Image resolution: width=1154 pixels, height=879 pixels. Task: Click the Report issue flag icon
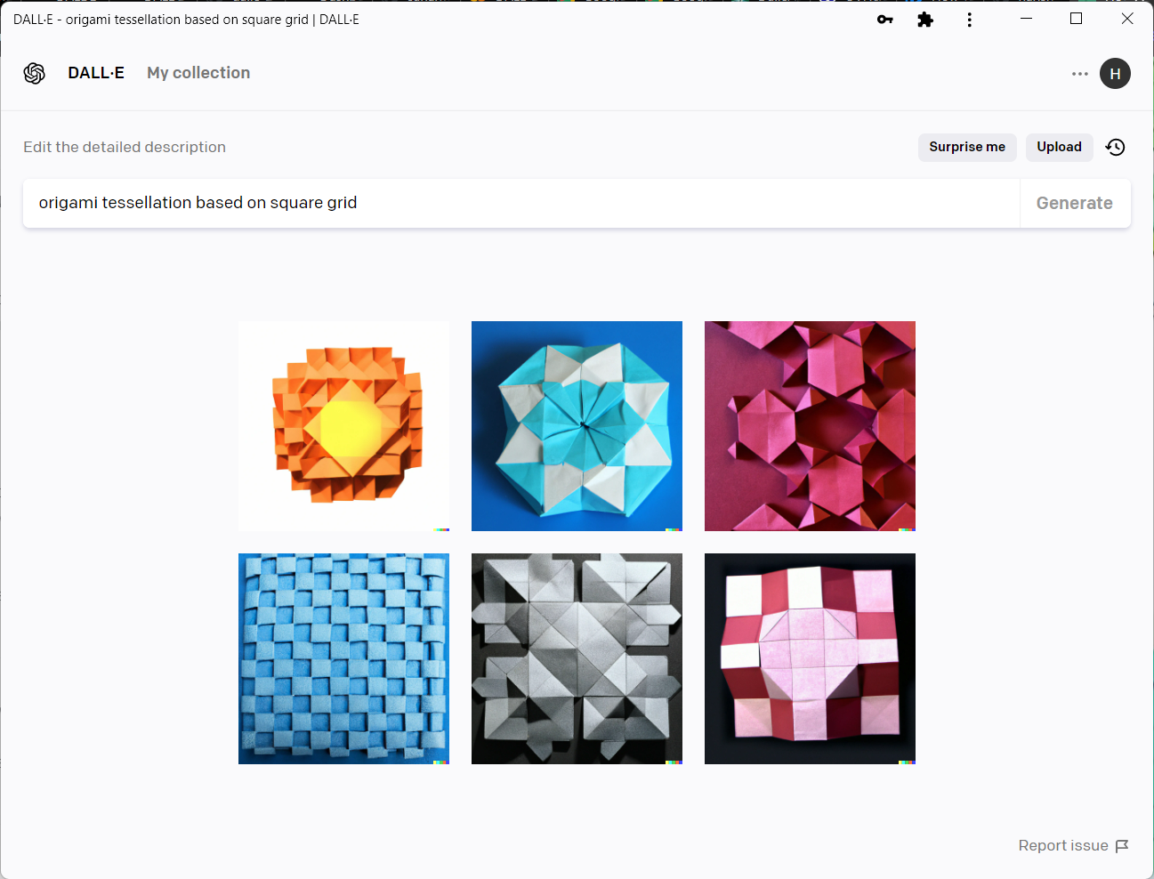coord(1122,845)
